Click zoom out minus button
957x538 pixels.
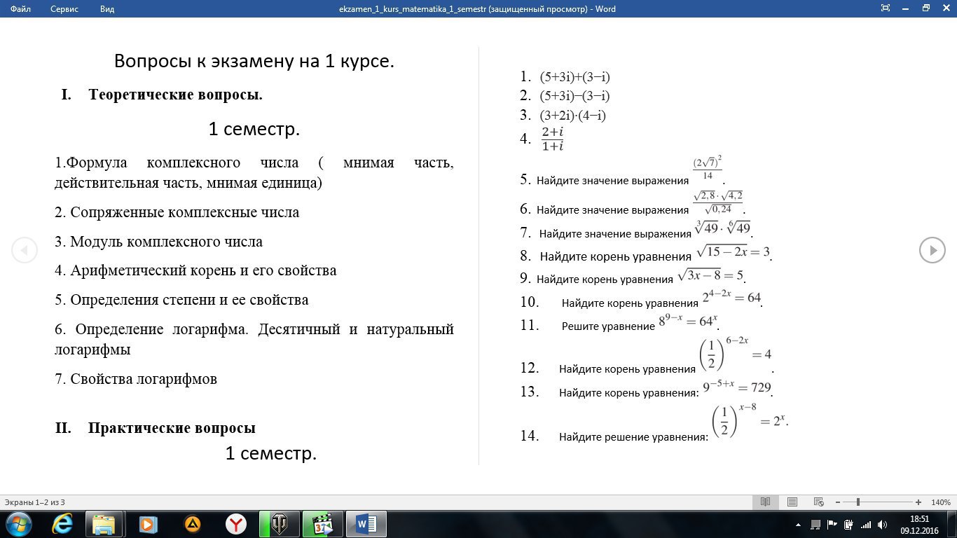coord(836,502)
